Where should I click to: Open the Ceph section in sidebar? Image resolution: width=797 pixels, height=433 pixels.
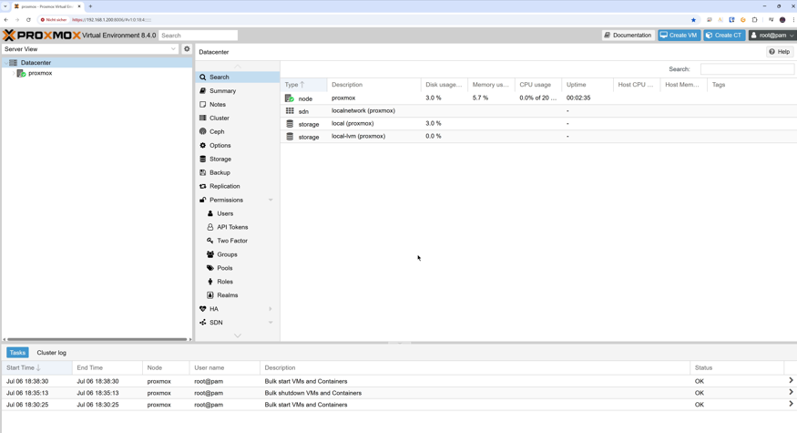[217, 131]
